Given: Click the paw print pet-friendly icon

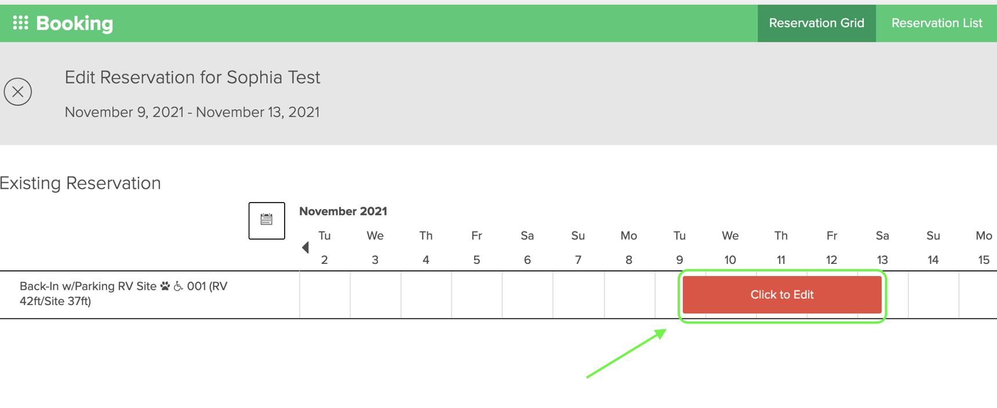Looking at the screenshot, I should pos(165,286).
